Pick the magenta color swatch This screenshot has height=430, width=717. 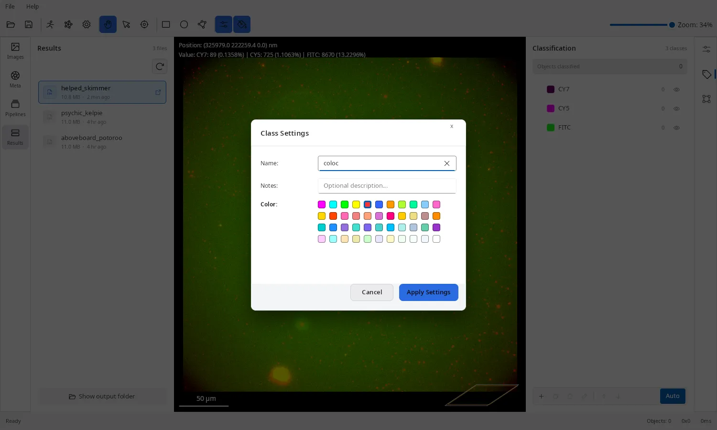click(x=322, y=204)
